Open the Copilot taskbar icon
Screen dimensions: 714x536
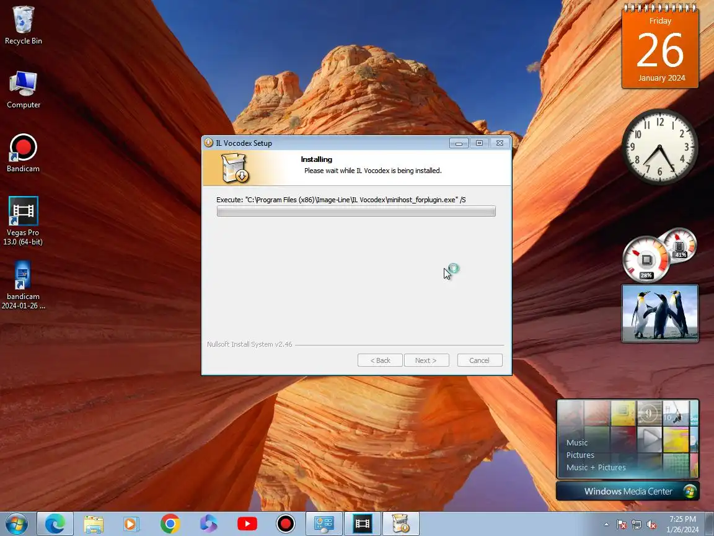[x=208, y=524]
